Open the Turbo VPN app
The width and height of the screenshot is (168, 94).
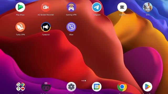(x=20, y=27)
